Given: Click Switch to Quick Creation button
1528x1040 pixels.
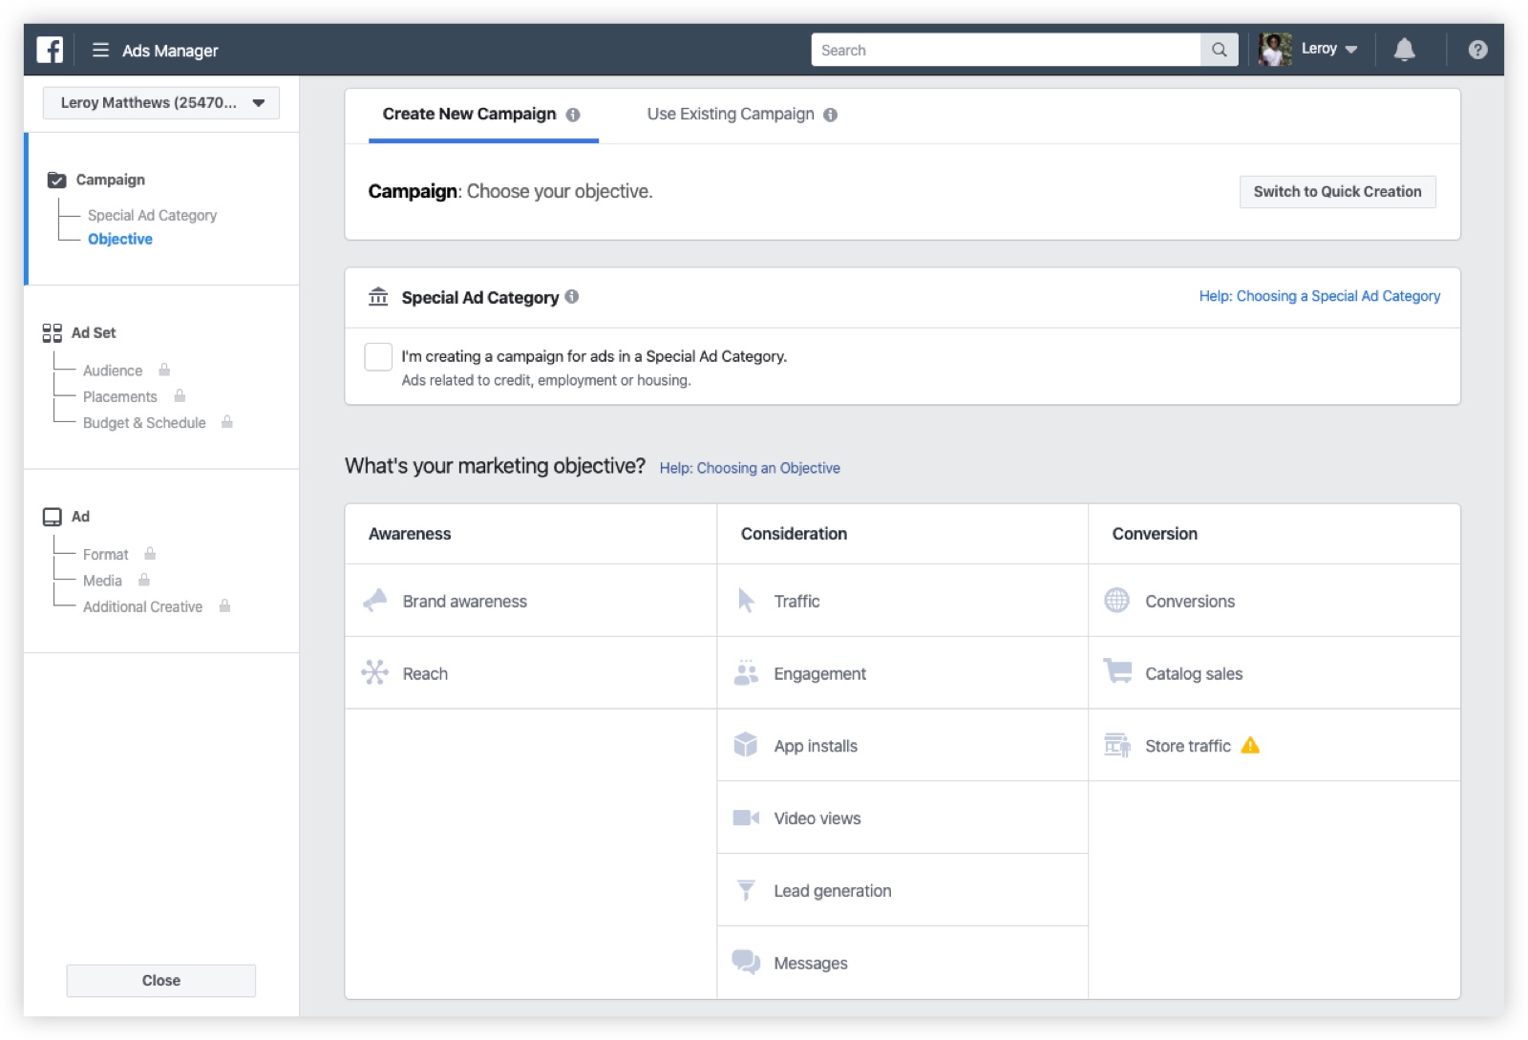Looking at the screenshot, I should (1337, 192).
